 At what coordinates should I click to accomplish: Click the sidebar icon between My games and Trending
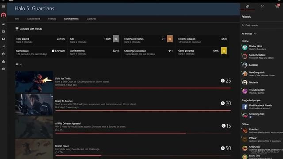coord(4,39)
